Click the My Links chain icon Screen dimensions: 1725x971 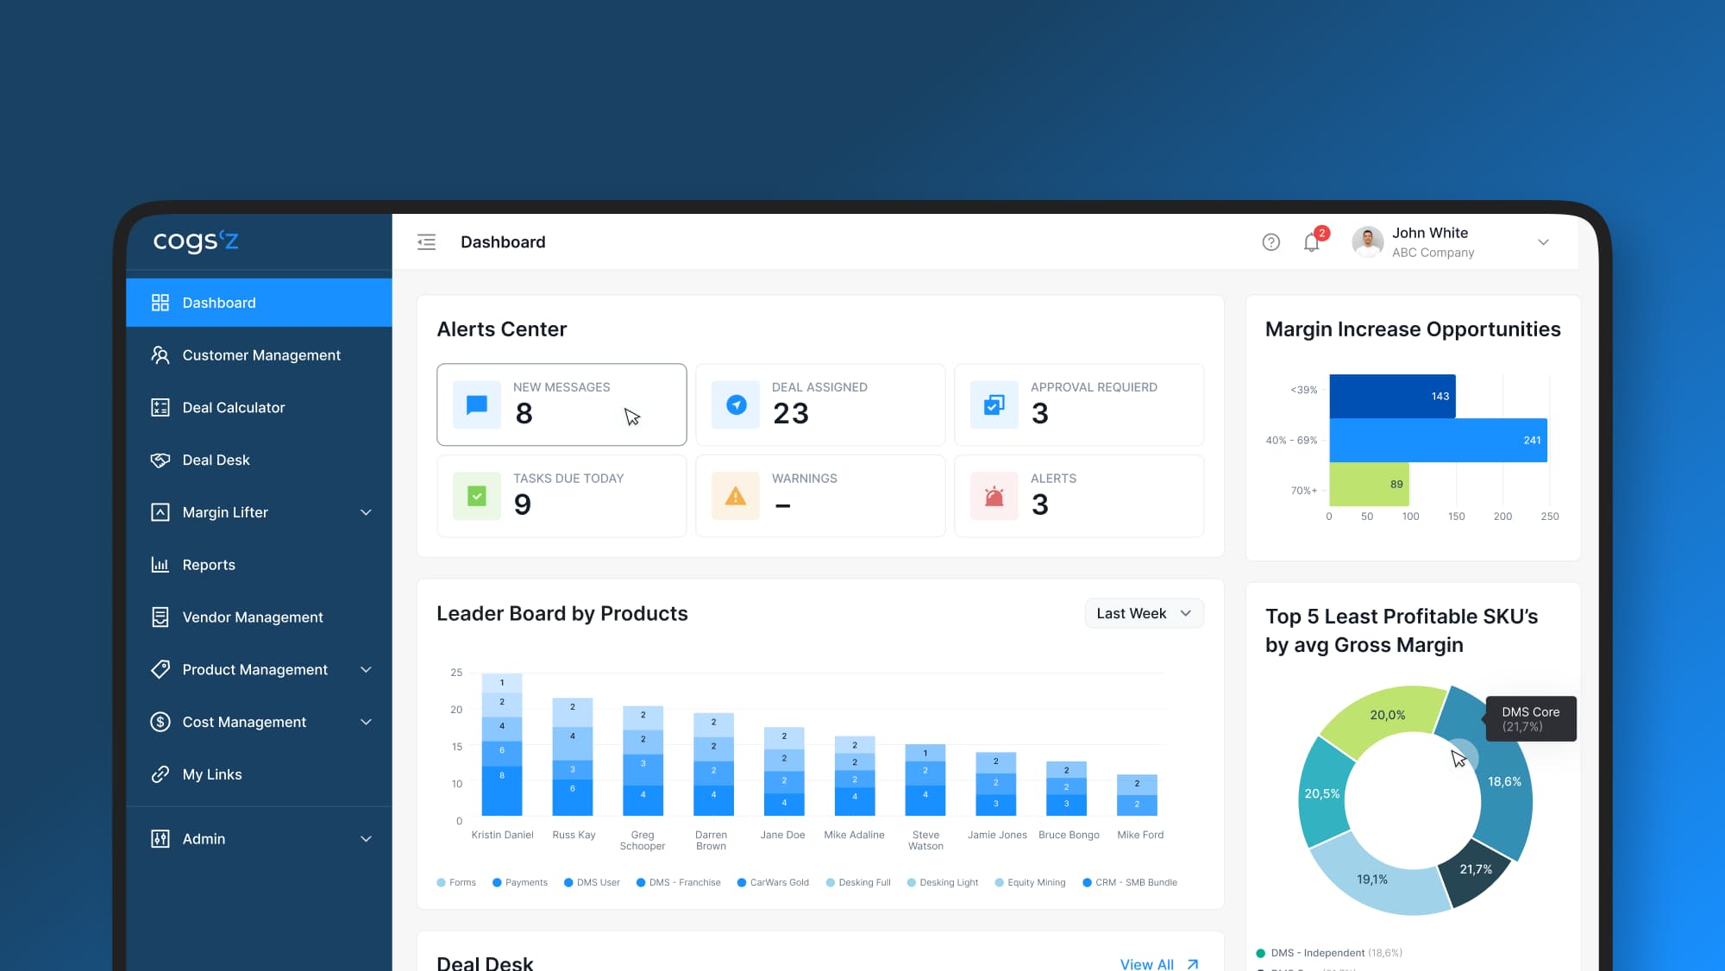(x=160, y=774)
